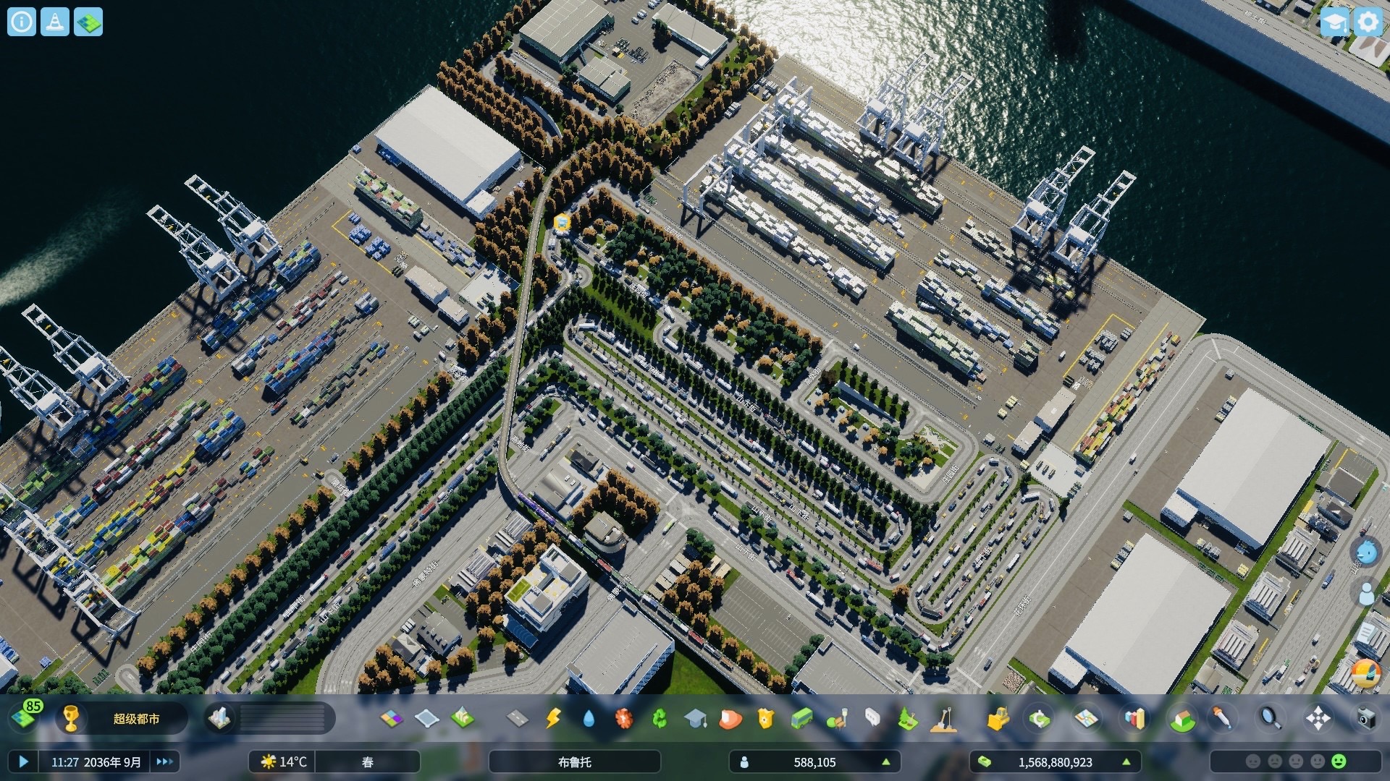Screen dimensions: 1390x781
Task: Resume simulation with play button
Action: pos(23,761)
